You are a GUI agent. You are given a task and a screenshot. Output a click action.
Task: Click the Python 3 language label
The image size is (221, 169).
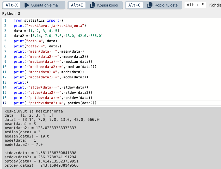click(x=11, y=14)
